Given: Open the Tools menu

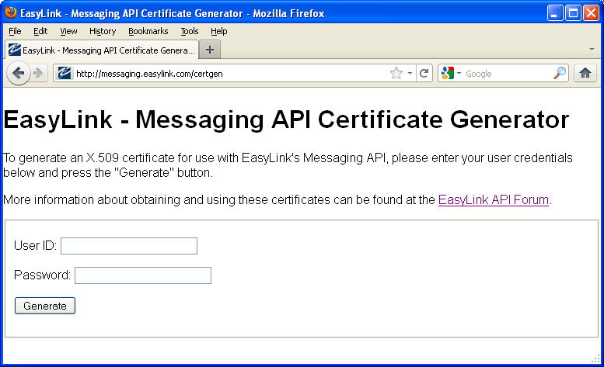Looking at the screenshot, I should point(190,31).
